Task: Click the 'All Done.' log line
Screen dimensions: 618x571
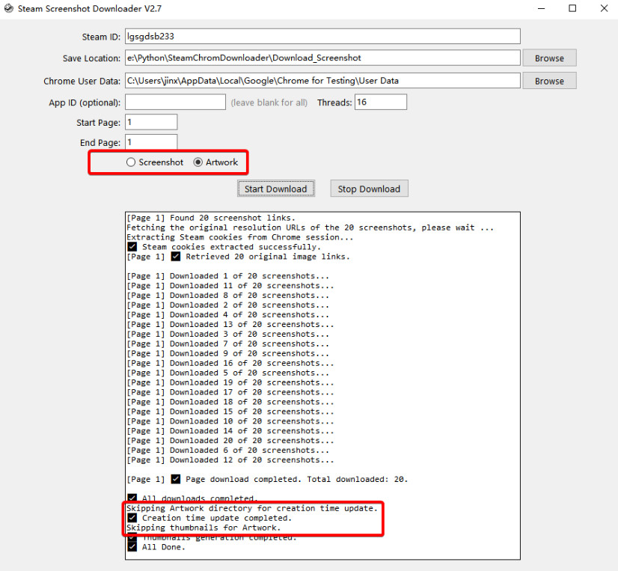Action: click(x=156, y=547)
